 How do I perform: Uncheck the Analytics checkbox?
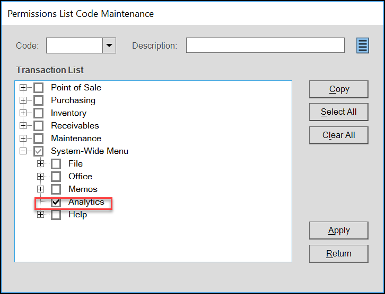(56, 202)
